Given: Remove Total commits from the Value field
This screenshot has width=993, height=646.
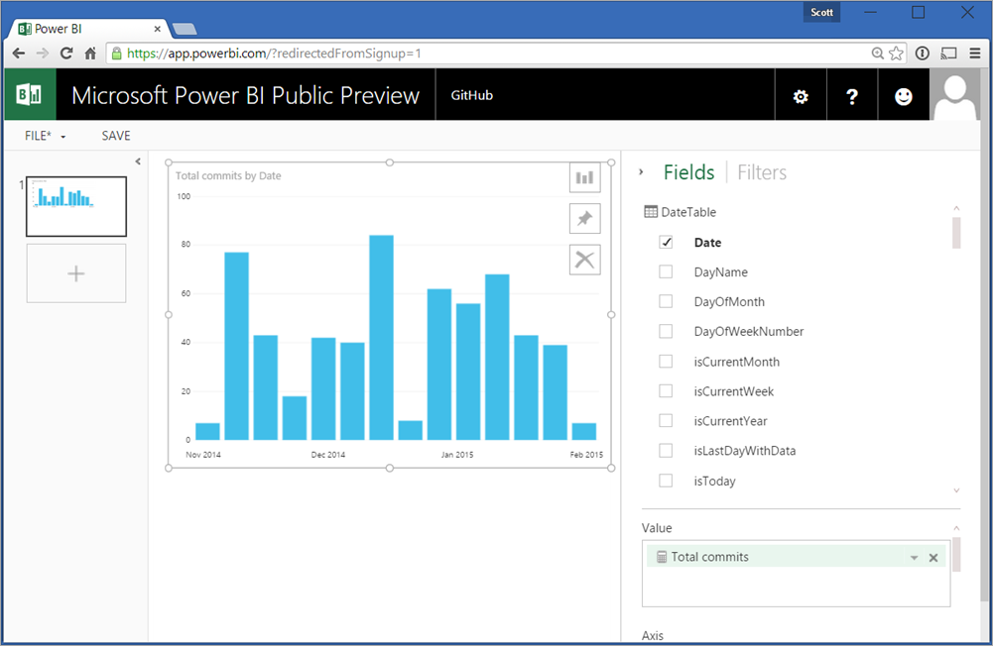Looking at the screenshot, I should pos(933,558).
